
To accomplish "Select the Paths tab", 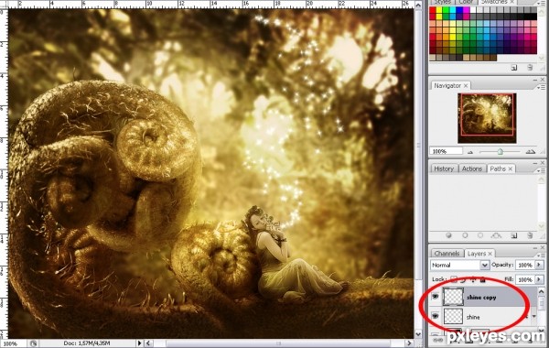I will point(498,169).
